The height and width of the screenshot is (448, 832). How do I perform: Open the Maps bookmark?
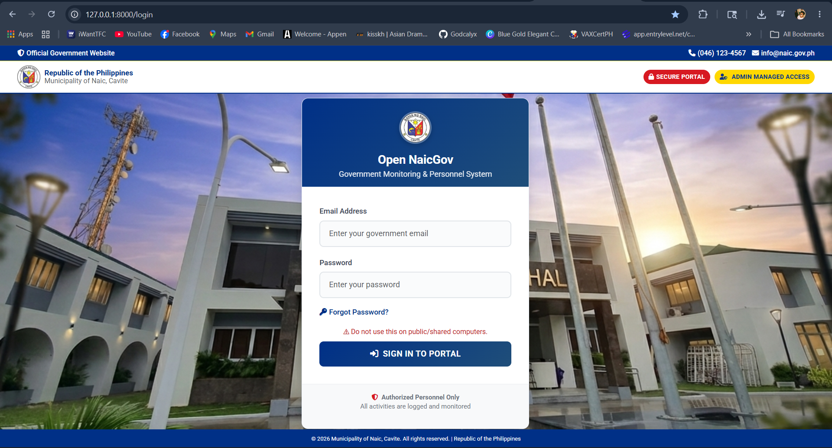[223, 34]
